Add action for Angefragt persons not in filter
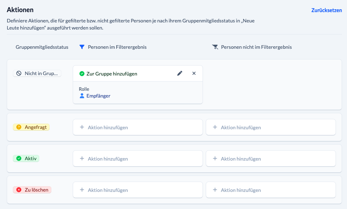The image size is (347, 209). coord(271,127)
